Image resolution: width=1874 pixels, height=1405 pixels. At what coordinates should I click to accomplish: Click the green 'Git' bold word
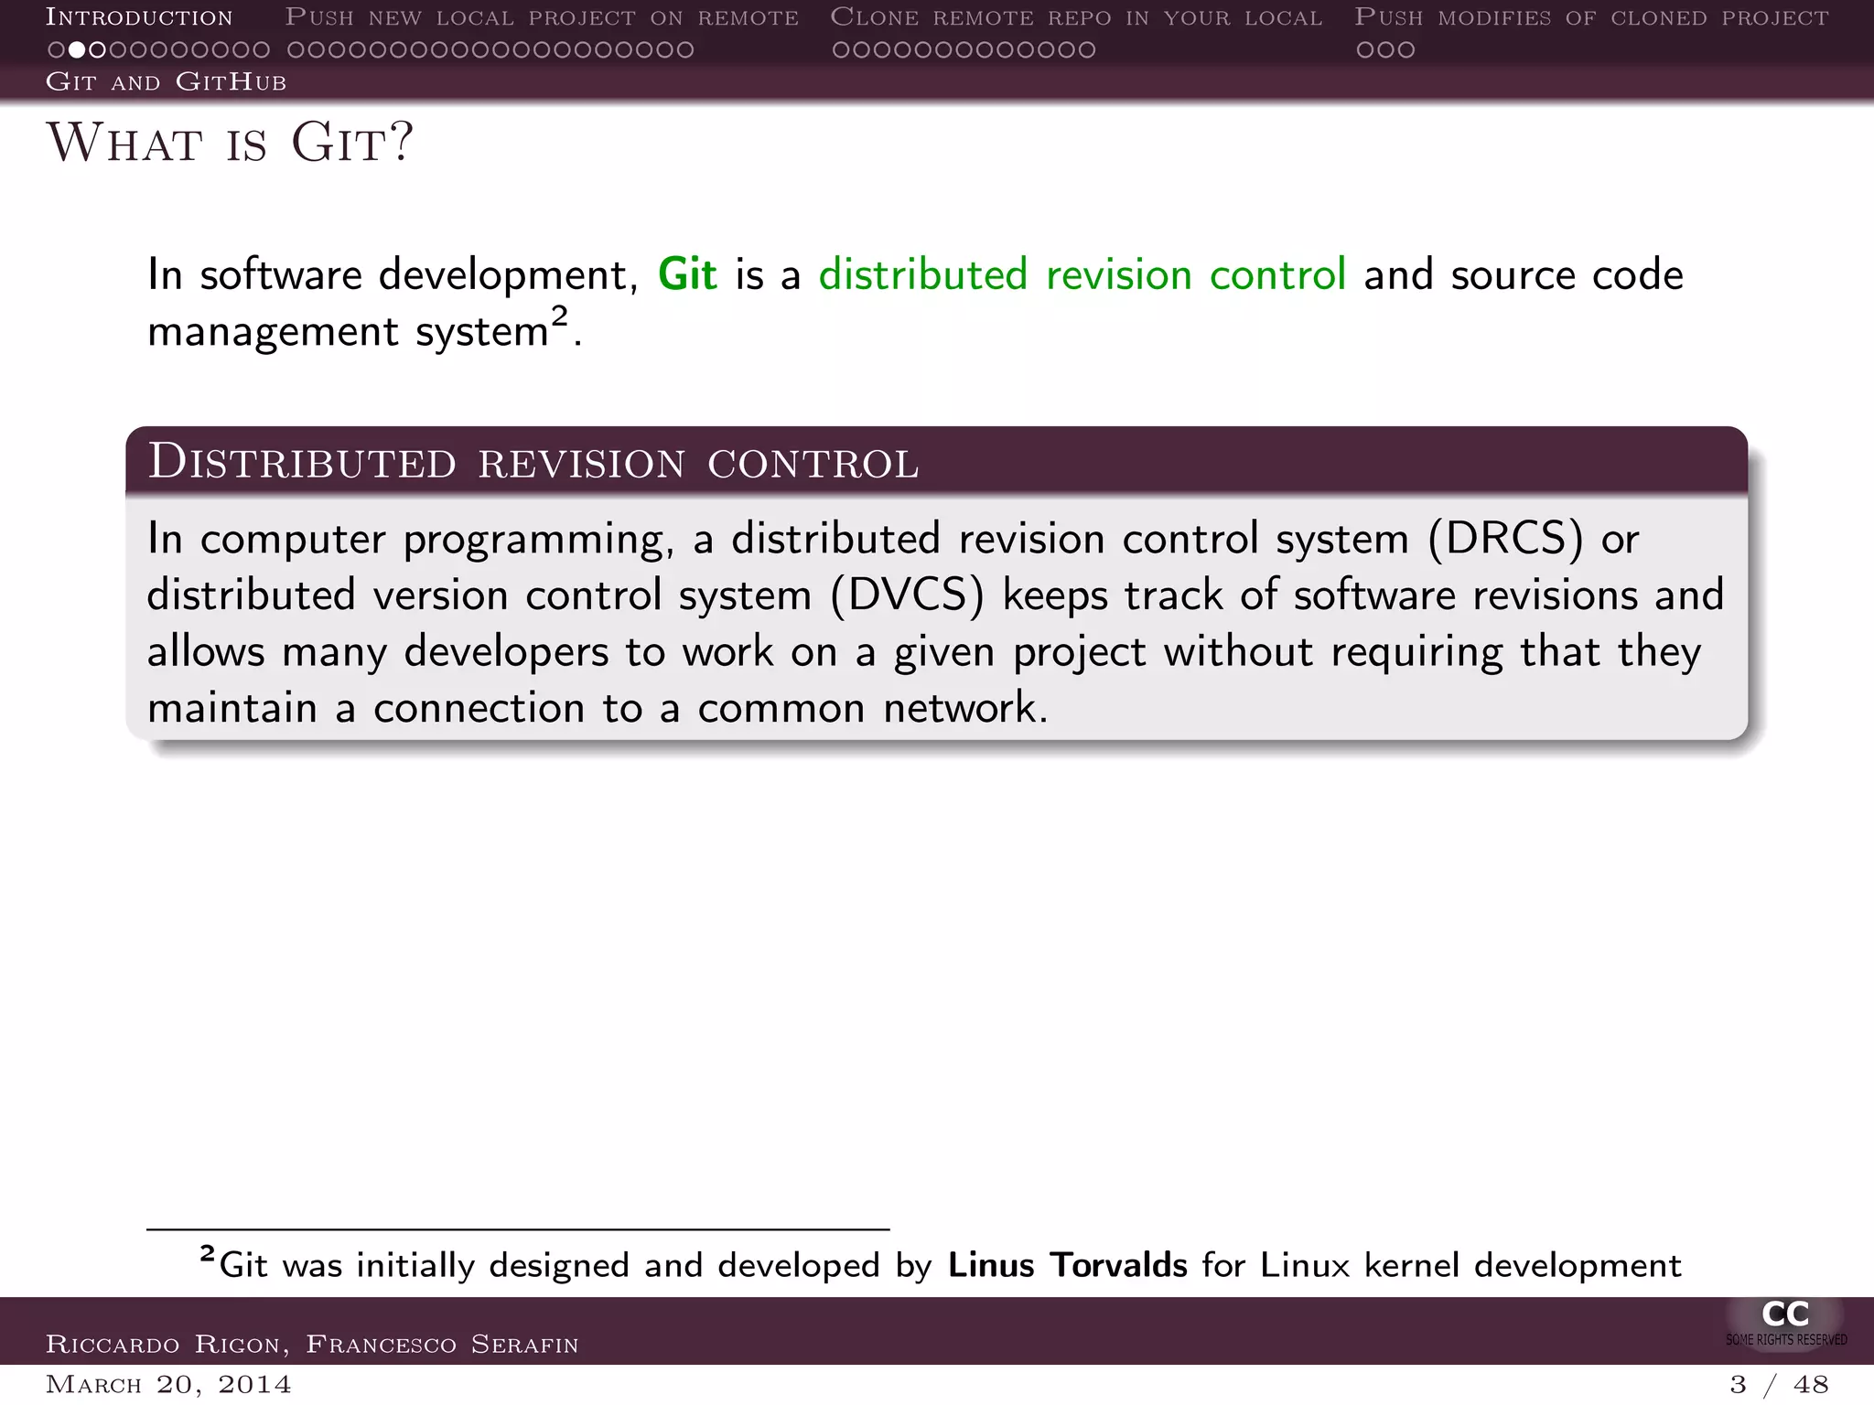click(x=687, y=274)
